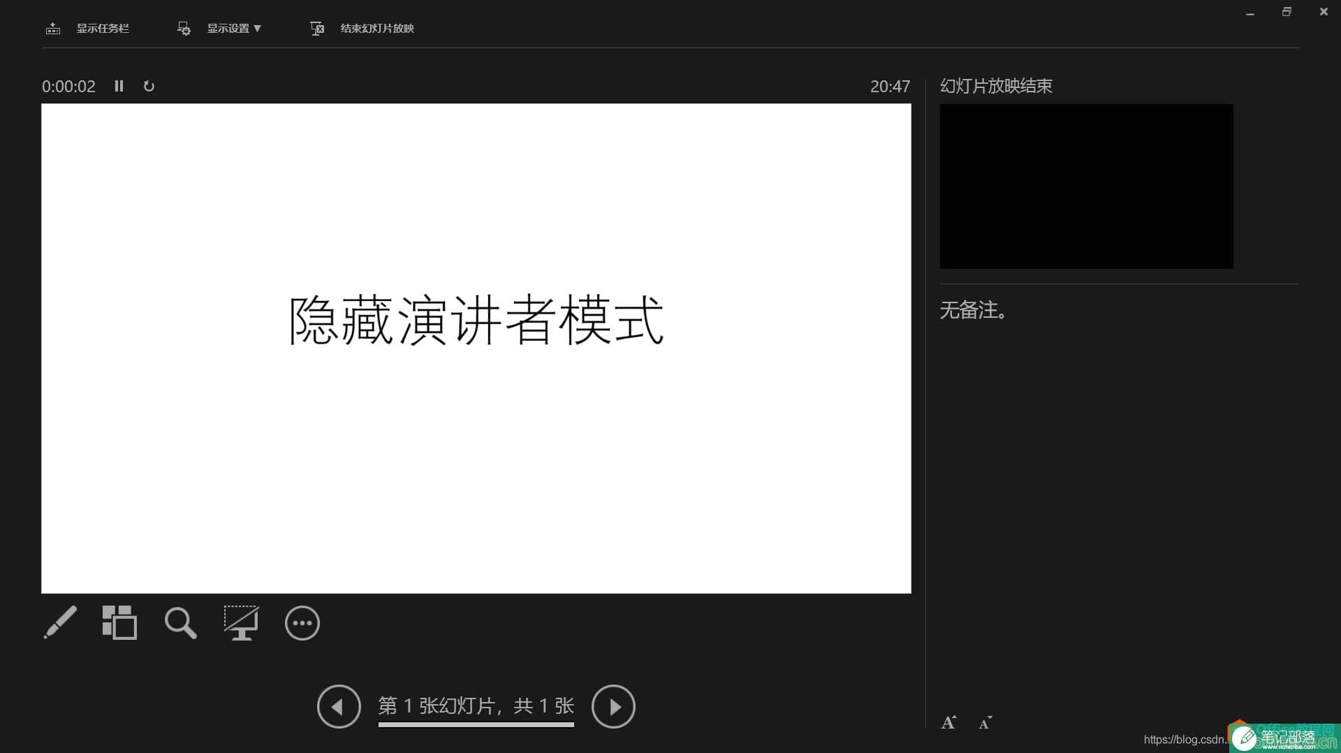Viewport: 1341px width, 753px height.
Task: Restore down the presenter view window
Action: (1287, 12)
